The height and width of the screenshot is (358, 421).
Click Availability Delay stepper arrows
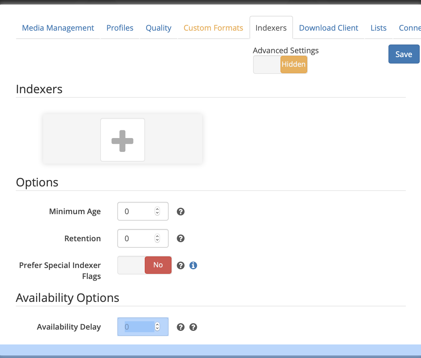pyautogui.click(x=157, y=327)
